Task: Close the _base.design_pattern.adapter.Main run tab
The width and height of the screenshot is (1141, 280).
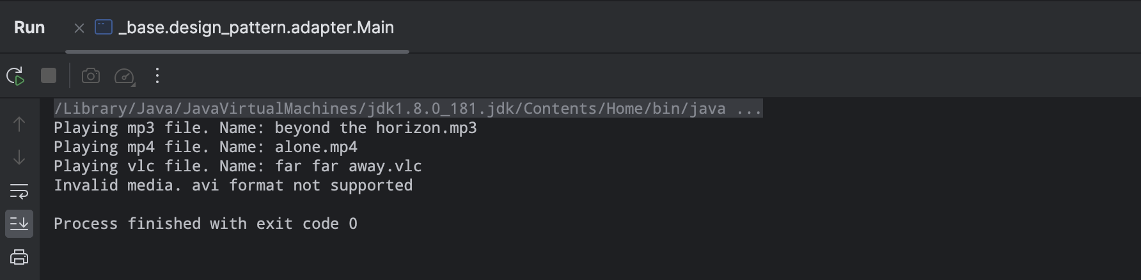Action: (x=79, y=28)
